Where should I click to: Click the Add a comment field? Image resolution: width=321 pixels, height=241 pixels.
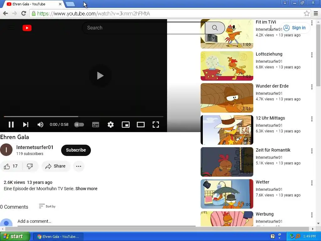click(107, 221)
